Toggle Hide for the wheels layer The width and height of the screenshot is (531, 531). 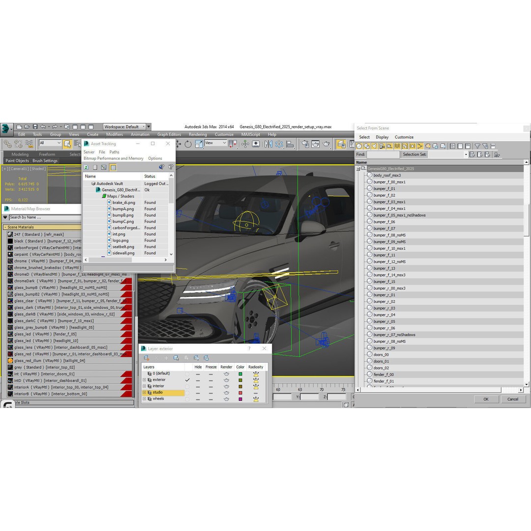pos(198,399)
